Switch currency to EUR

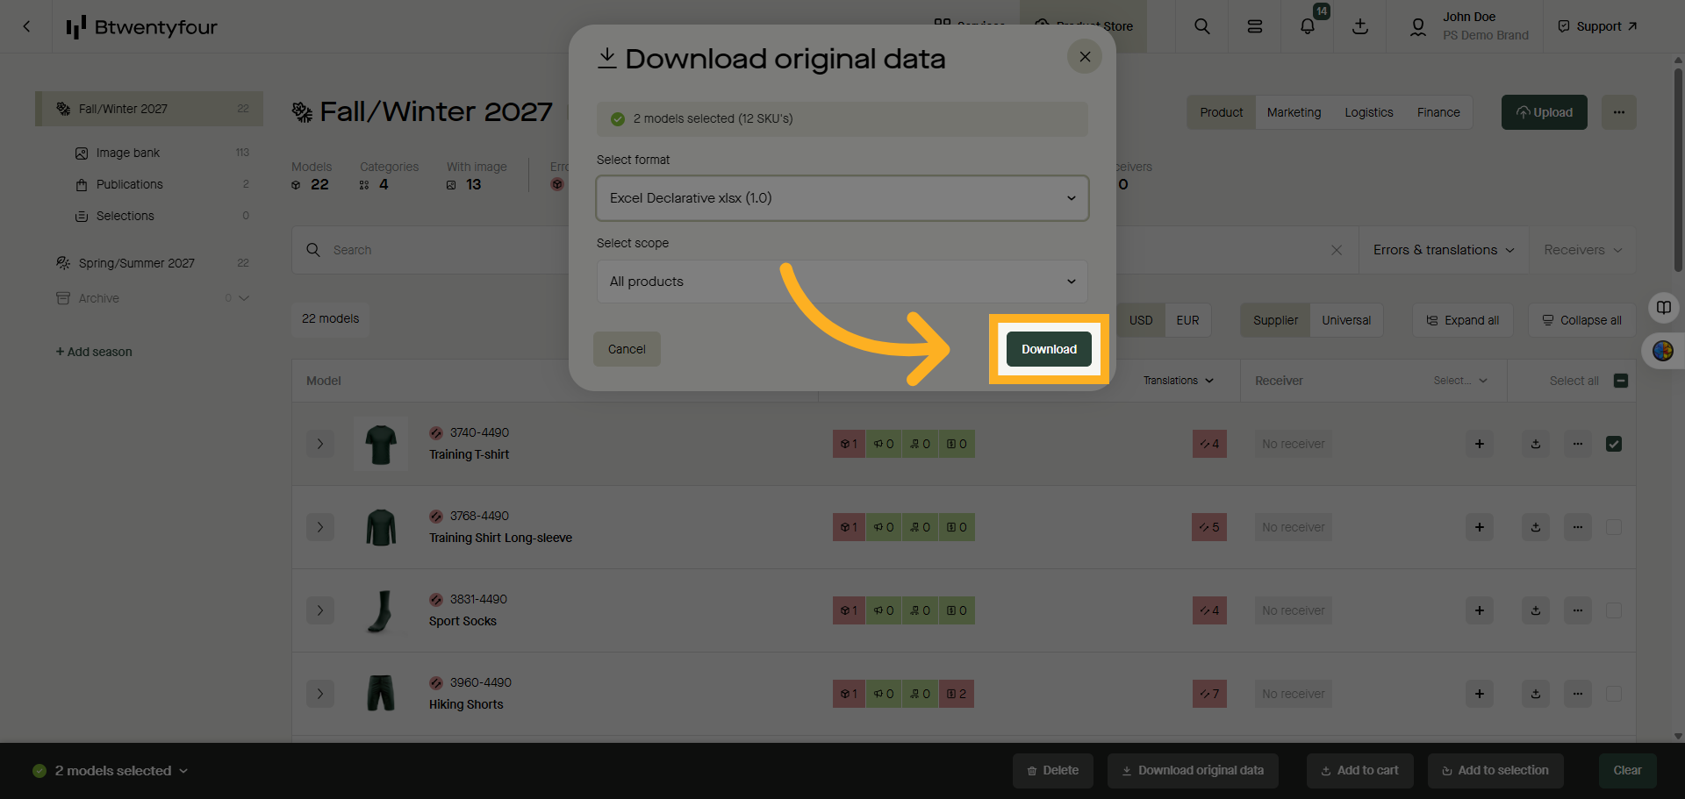click(x=1187, y=320)
